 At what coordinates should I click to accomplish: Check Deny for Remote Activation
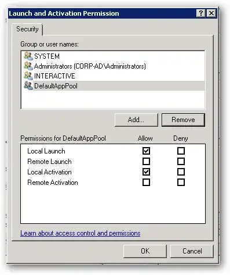click(181, 182)
